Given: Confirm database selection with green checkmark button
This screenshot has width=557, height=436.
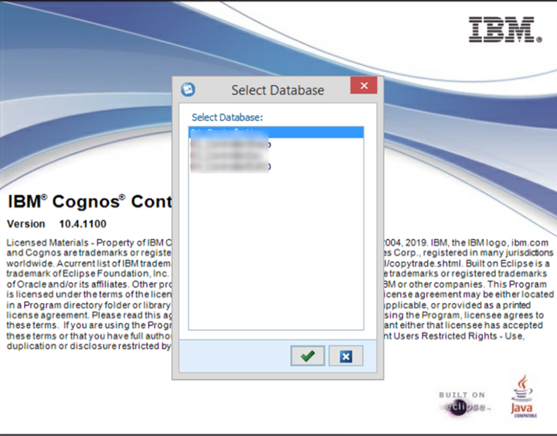Looking at the screenshot, I should coord(307,356).
